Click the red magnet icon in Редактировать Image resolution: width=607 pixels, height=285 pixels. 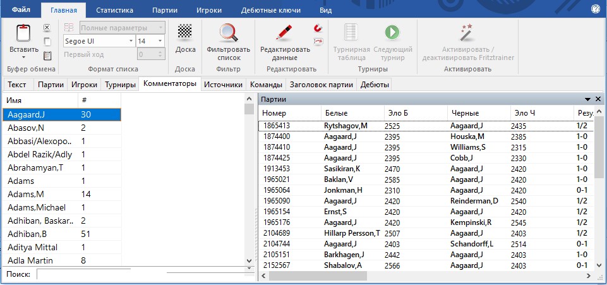pyautogui.click(x=318, y=28)
